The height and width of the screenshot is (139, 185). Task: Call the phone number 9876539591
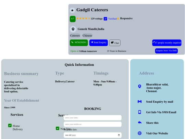tap(79, 43)
